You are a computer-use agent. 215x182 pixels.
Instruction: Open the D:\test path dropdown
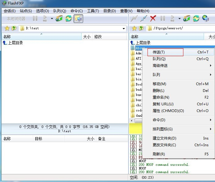tap(124, 28)
